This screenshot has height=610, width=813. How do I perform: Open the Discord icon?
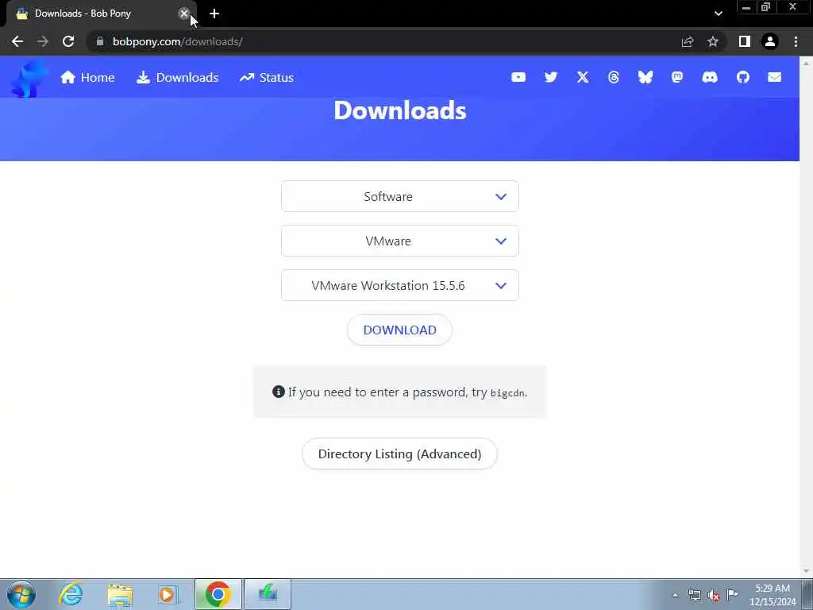pyautogui.click(x=709, y=77)
